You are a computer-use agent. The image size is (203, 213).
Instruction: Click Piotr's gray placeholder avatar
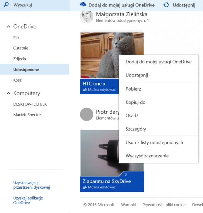[x=87, y=114]
